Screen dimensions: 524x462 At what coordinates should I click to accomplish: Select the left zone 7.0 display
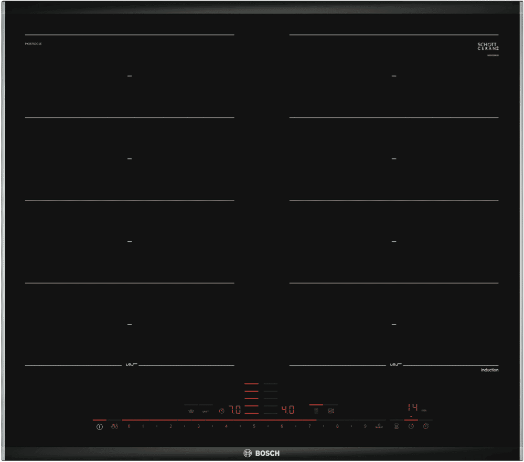(234, 410)
